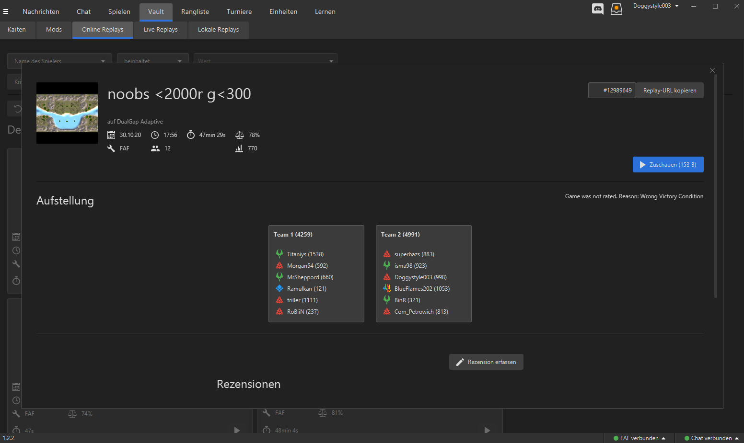Open the Lernen tab

pos(325,11)
